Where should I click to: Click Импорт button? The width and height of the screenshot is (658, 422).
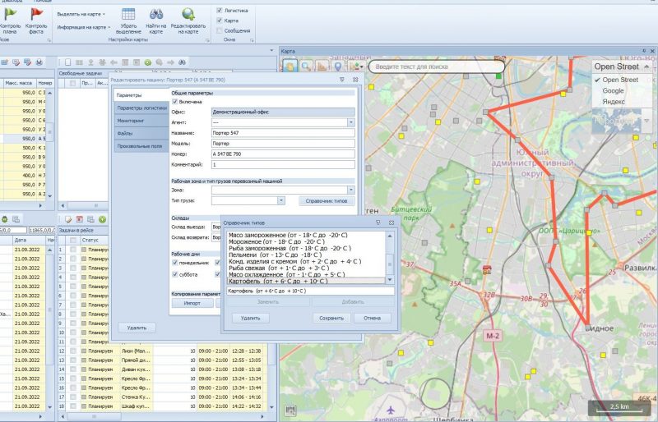click(192, 303)
